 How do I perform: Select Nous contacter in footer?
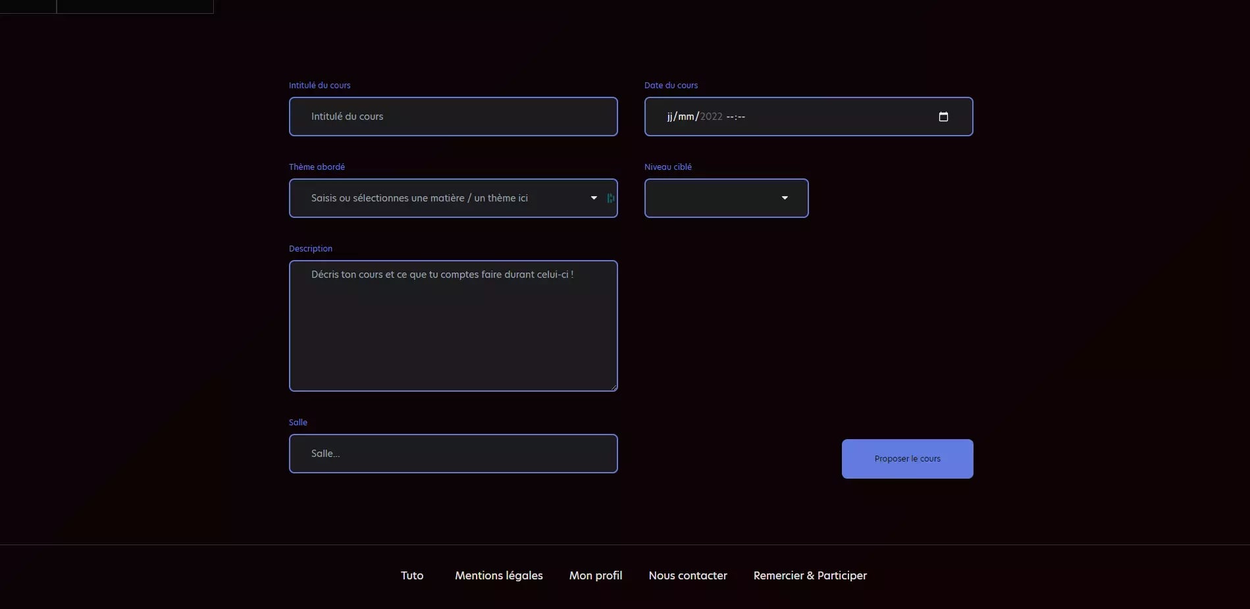coord(688,575)
